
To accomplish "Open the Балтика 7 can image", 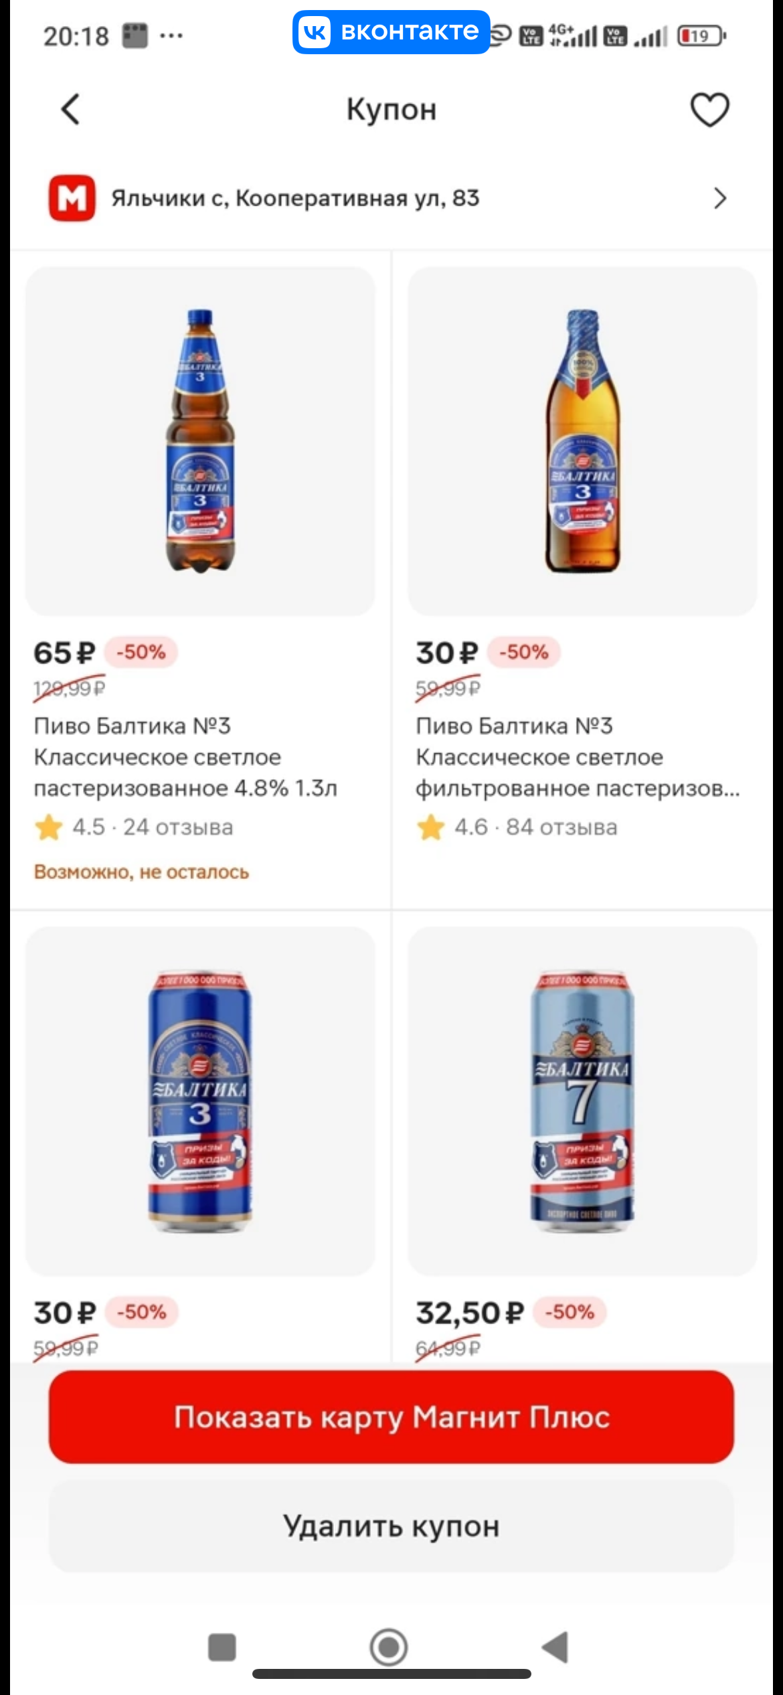I will (582, 1101).
